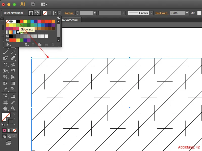This screenshot has width=202, height=151.
Task: Set fill mode to None button
Action: 14,130
